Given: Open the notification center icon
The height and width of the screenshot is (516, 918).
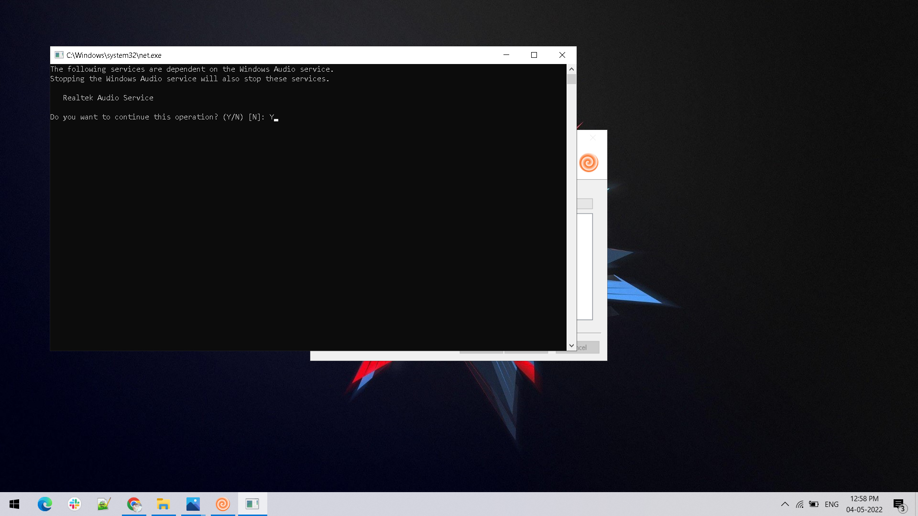Looking at the screenshot, I should tap(899, 505).
